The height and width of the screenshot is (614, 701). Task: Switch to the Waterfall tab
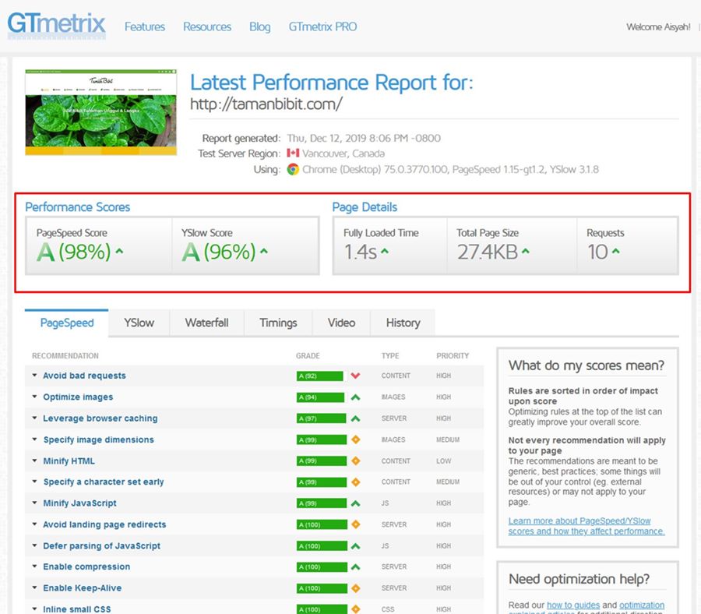[206, 323]
